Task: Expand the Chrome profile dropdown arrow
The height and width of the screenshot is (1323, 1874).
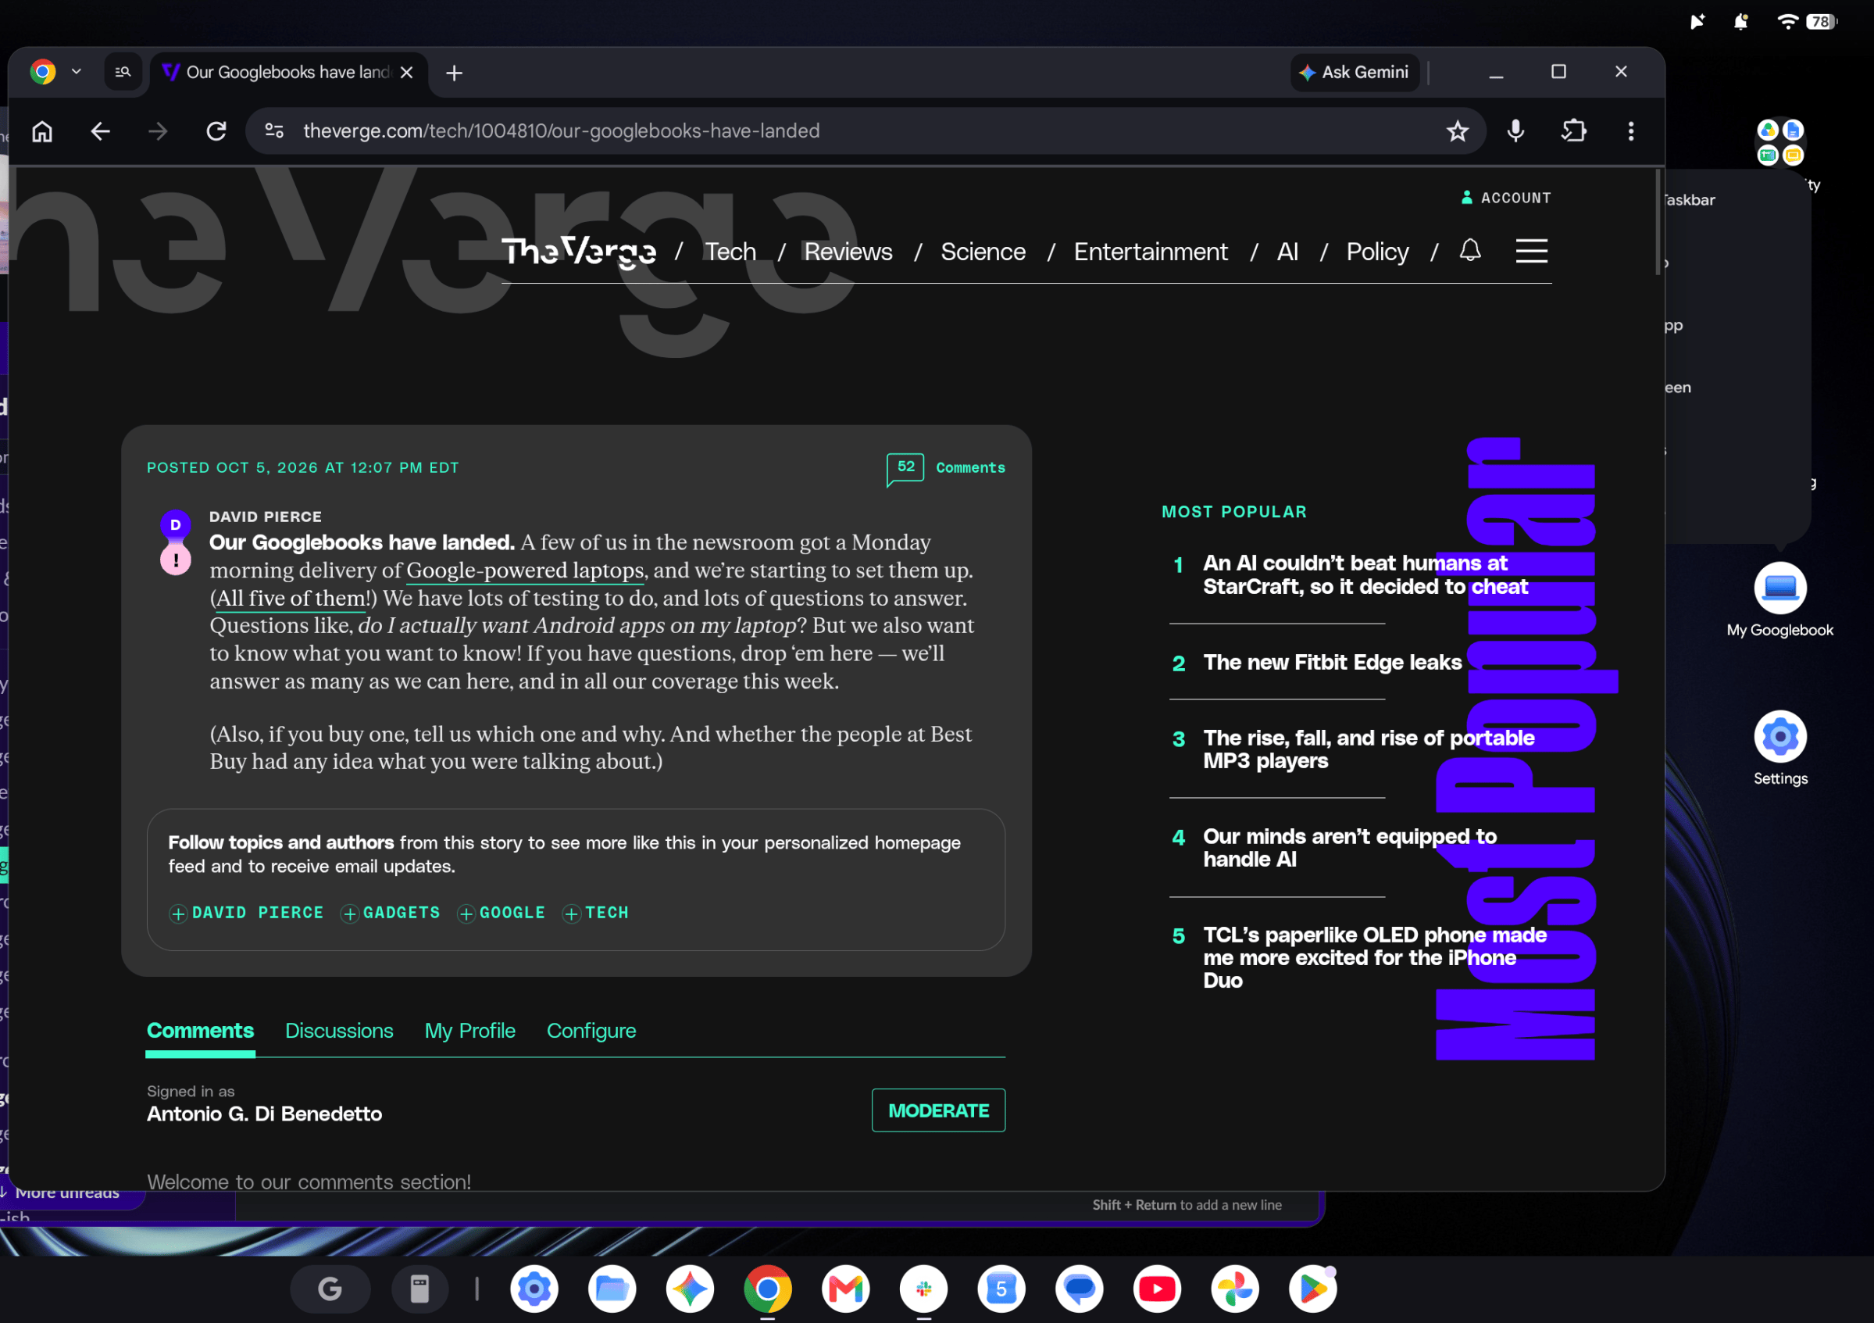Action: click(x=76, y=72)
